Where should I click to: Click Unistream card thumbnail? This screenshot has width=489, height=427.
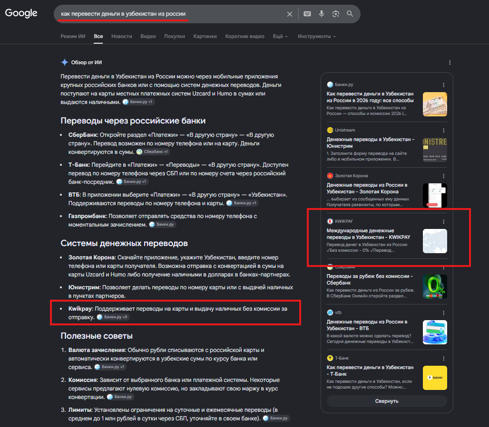click(x=435, y=150)
